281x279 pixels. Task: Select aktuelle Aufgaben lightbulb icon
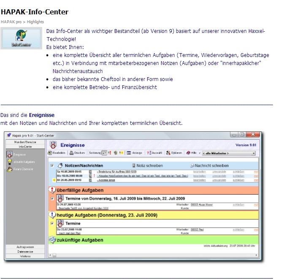coord(10,162)
